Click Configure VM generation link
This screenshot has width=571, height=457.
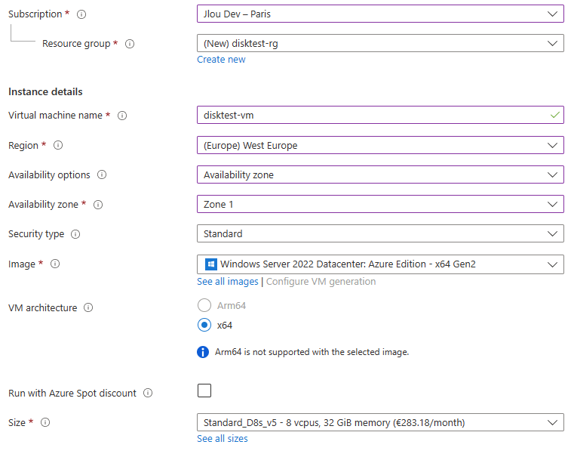321,282
